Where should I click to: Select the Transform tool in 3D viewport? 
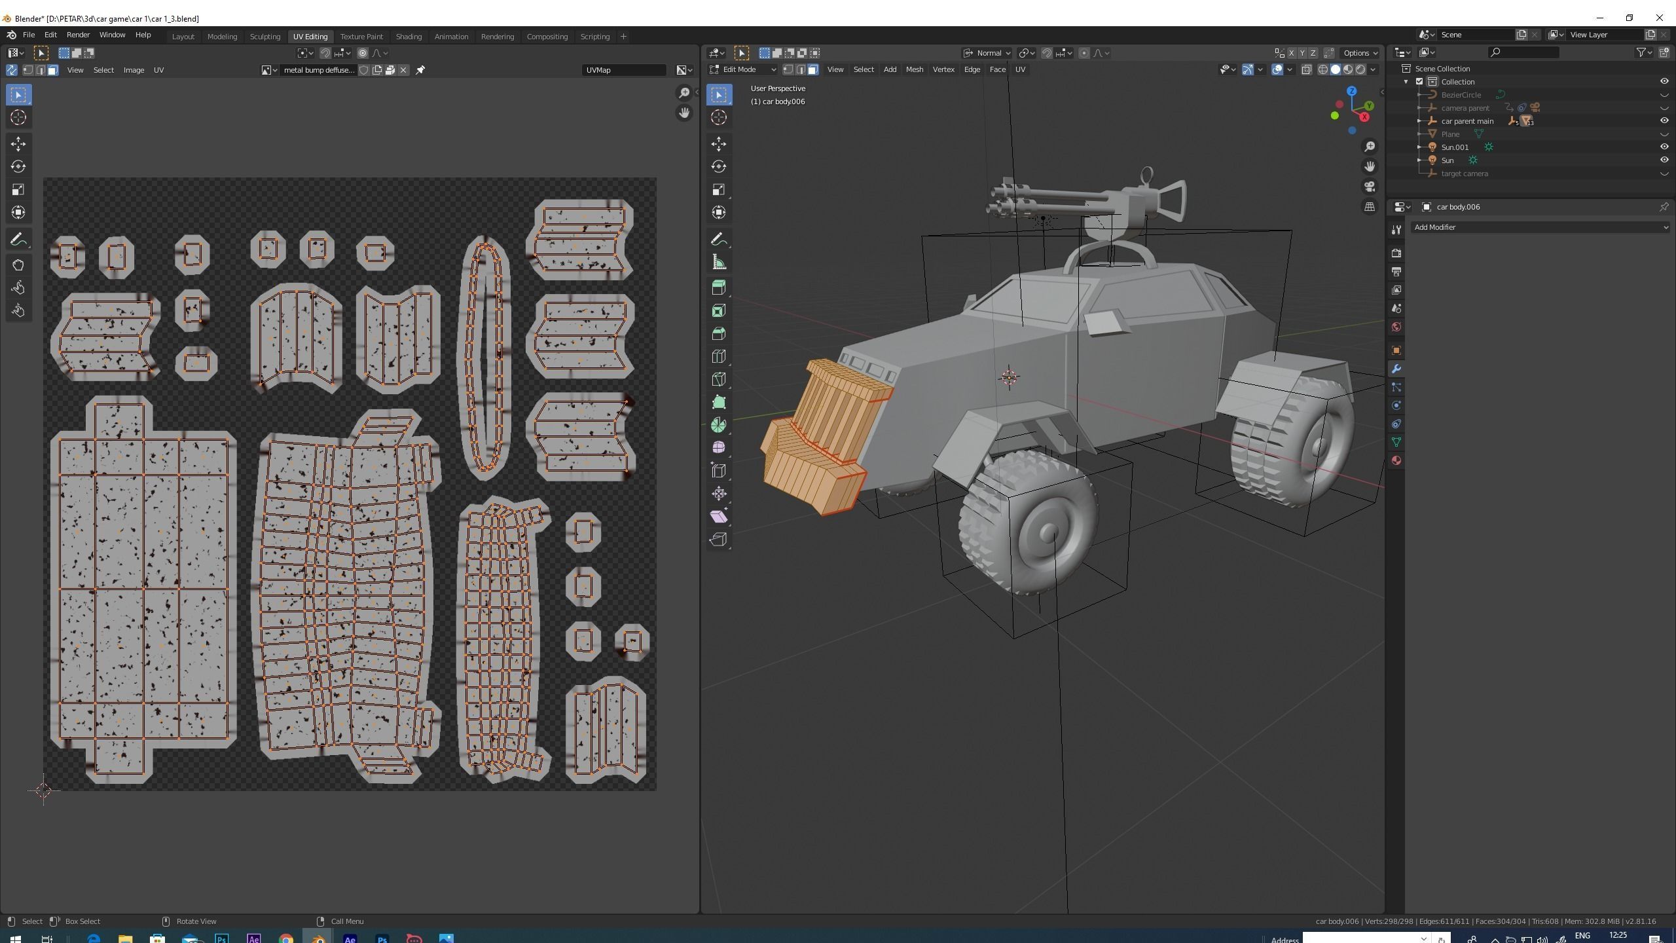[x=718, y=212]
